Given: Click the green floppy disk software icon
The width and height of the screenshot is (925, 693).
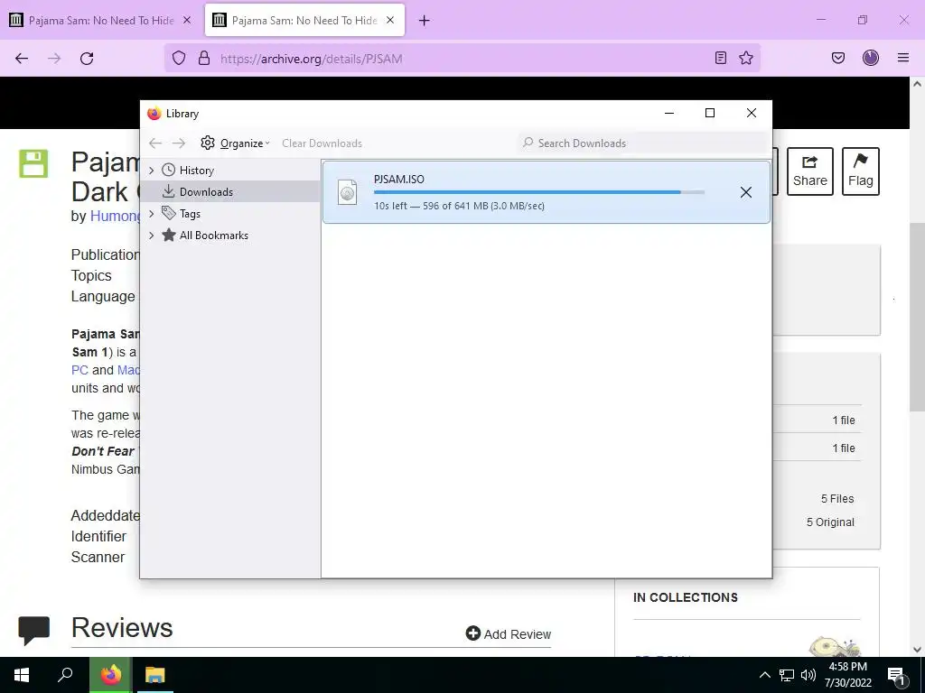Looking at the screenshot, I should [x=33, y=163].
